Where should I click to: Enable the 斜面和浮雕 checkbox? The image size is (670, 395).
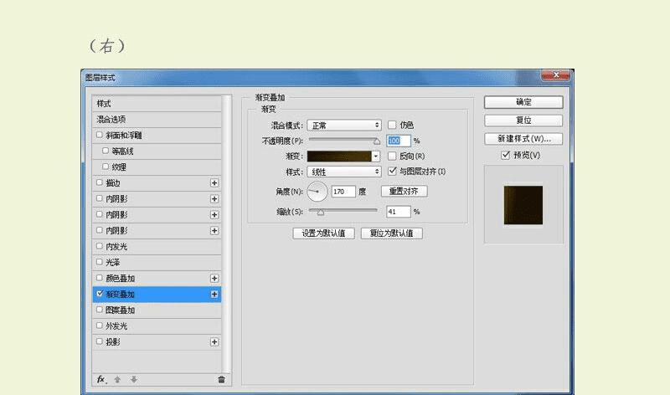click(x=100, y=135)
